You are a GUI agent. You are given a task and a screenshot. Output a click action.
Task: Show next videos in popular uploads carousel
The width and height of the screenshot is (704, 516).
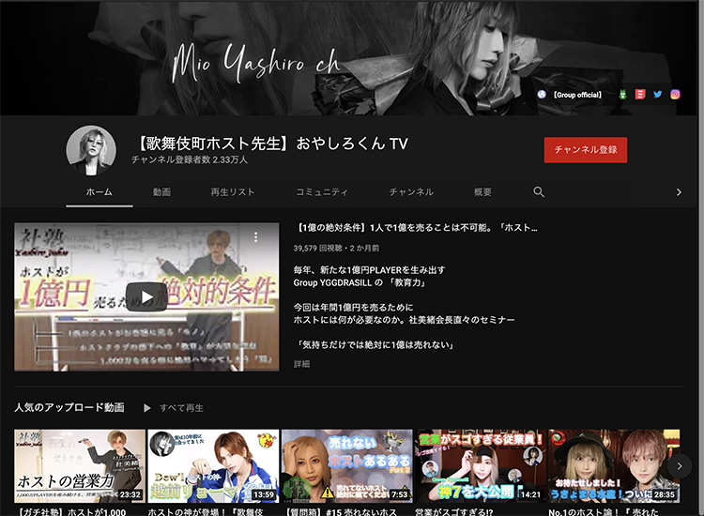682,465
